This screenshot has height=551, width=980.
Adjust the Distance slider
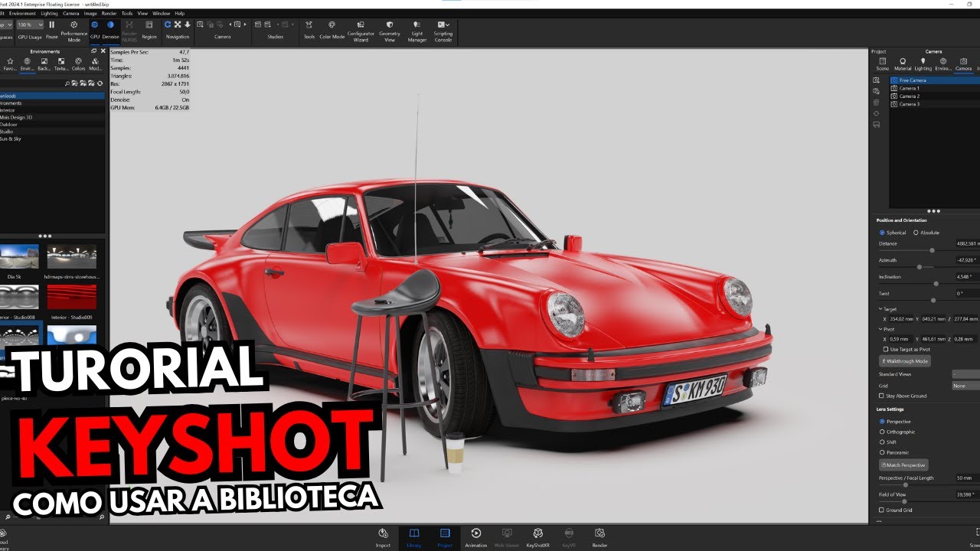click(x=932, y=250)
